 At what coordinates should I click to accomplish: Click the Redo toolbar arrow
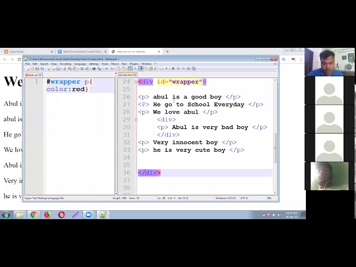(x=87, y=68)
